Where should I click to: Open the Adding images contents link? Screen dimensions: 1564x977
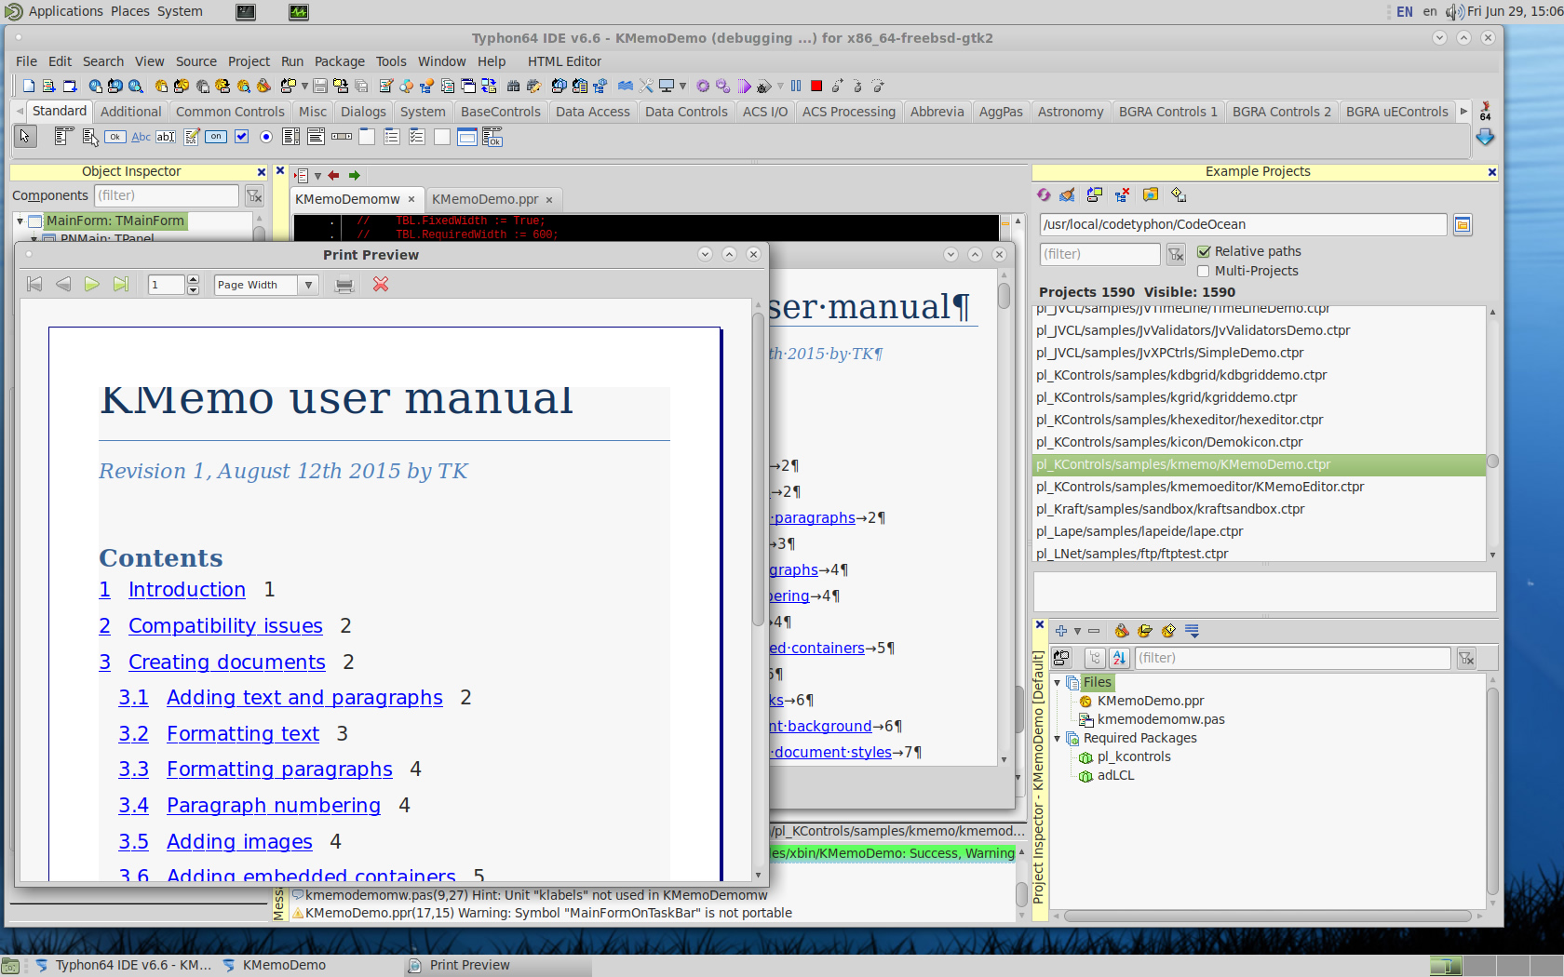(239, 842)
